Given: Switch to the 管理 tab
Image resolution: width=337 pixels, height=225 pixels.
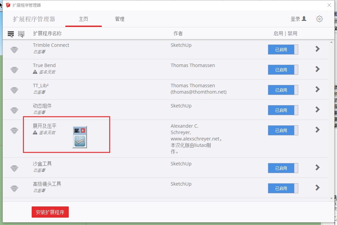Looking at the screenshot, I should [120, 19].
